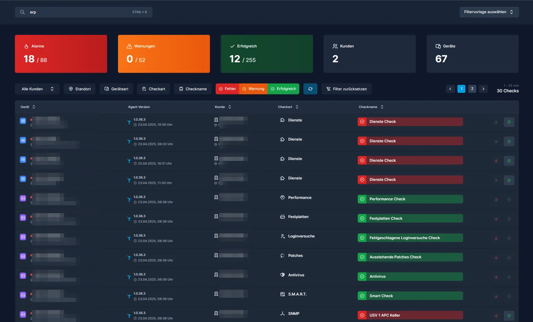Click Filter zurücksetzen button
This screenshot has width=533, height=322.
pyautogui.click(x=346, y=89)
